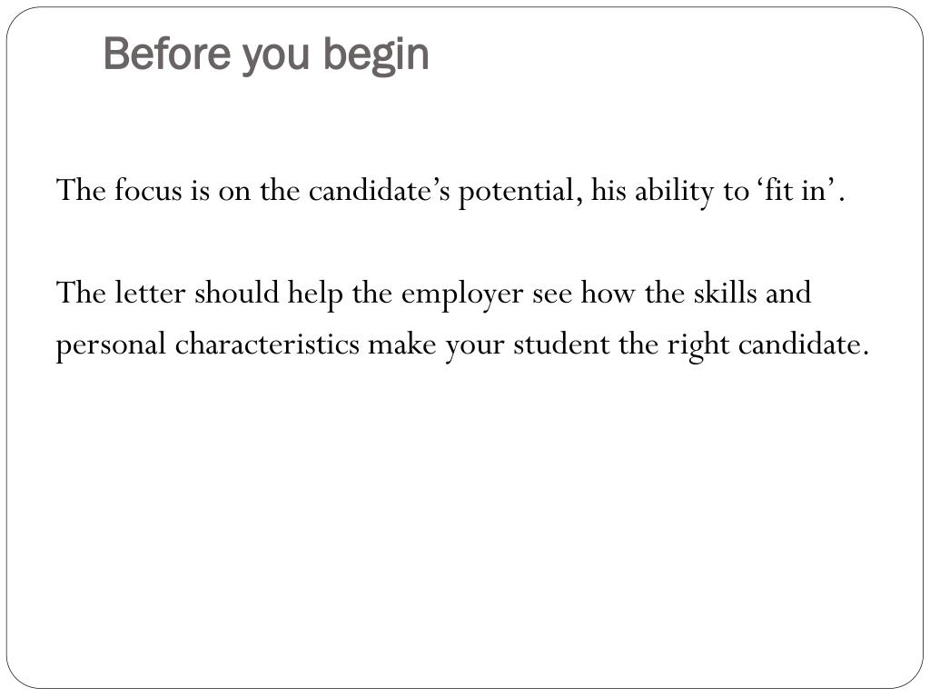Select the sentence starting 'The focus is on'

(450, 191)
